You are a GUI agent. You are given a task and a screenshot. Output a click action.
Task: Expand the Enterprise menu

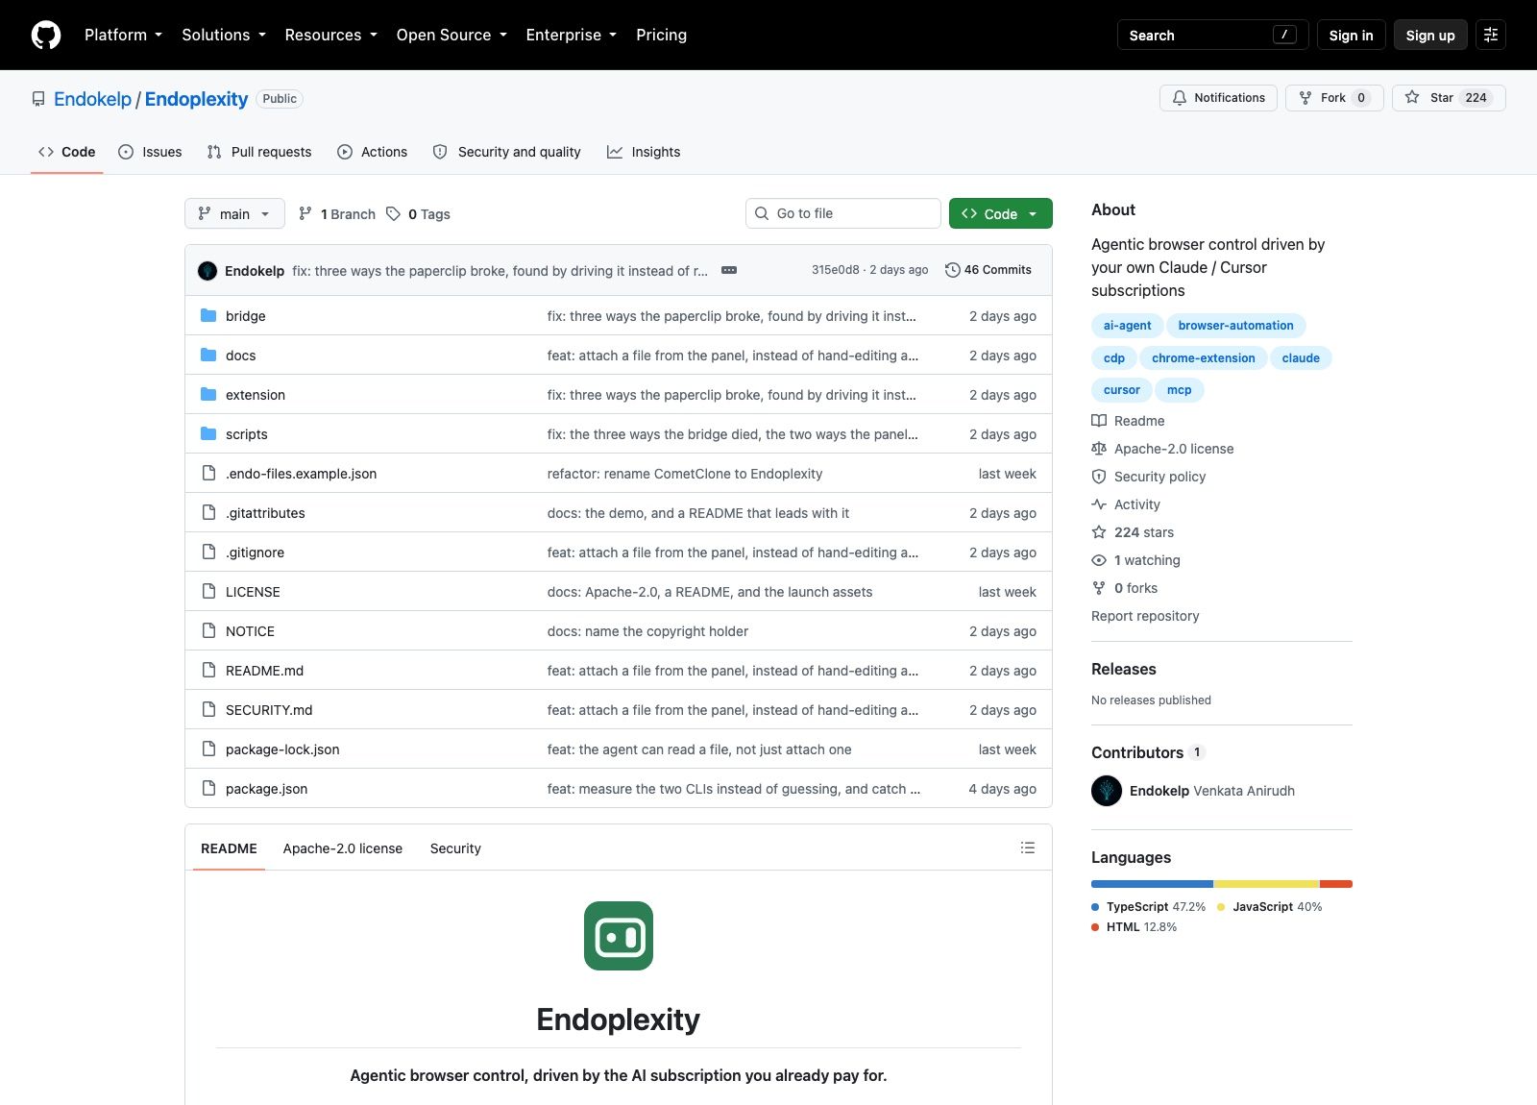pos(572,35)
